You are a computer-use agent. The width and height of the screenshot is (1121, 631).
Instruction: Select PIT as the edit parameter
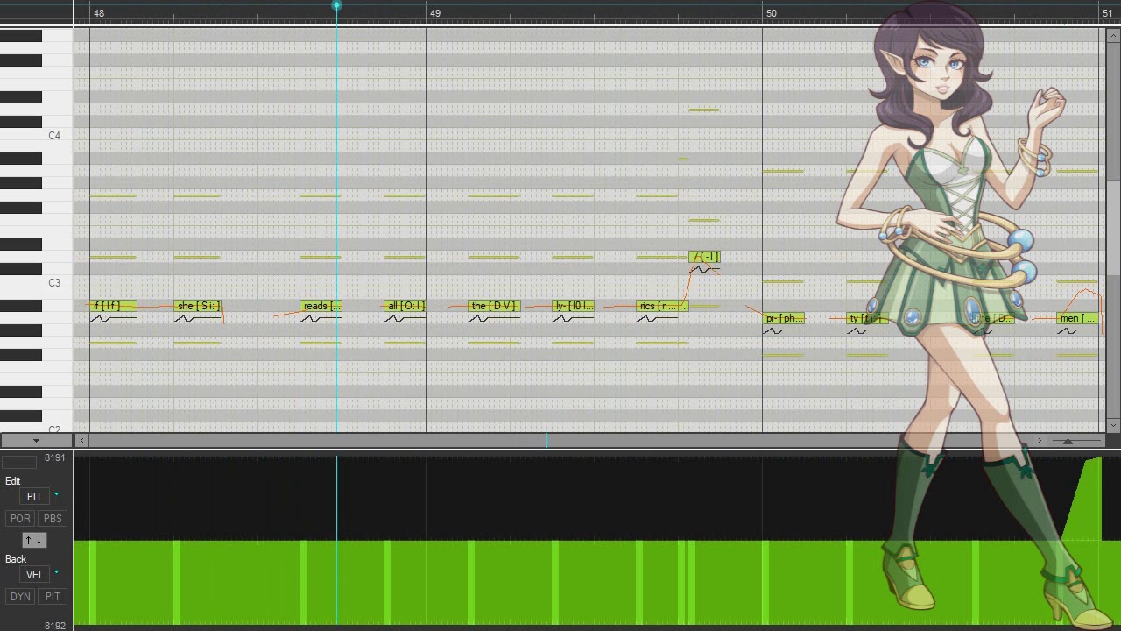tap(34, 496)
